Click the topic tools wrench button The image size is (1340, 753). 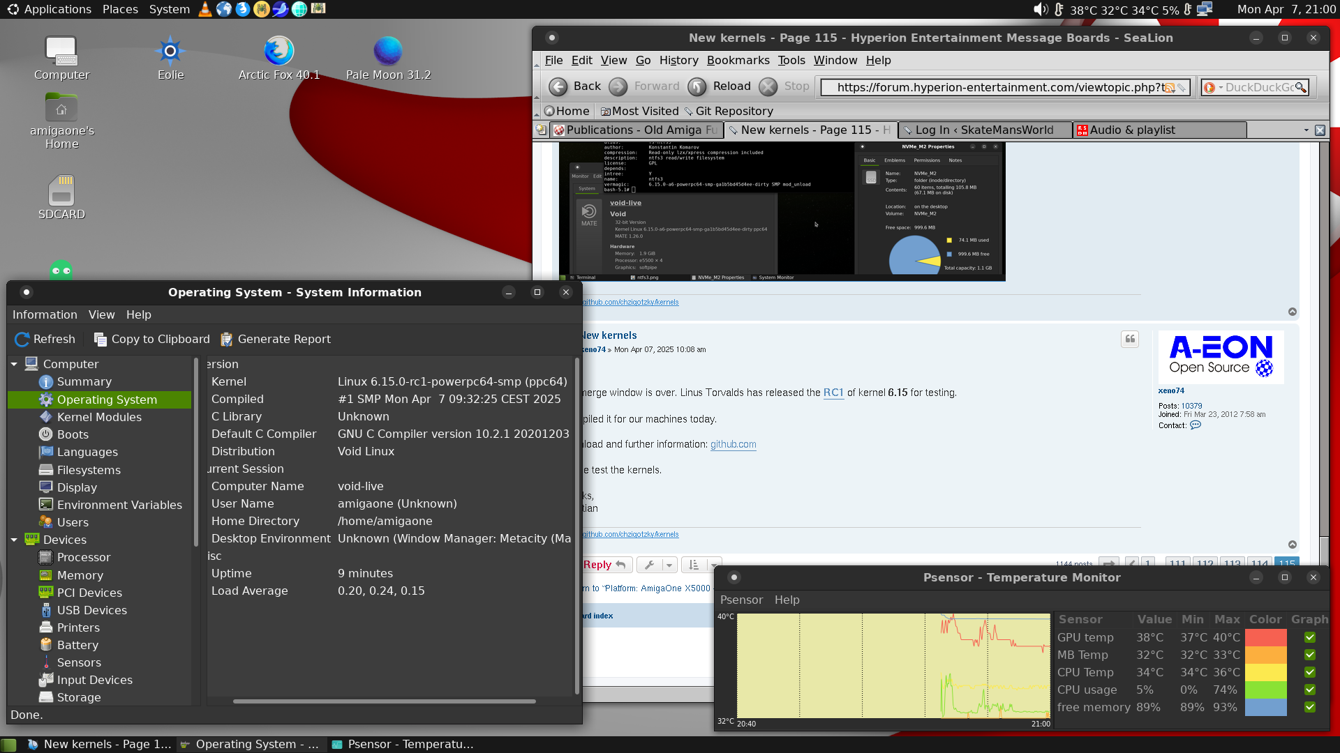650,565
